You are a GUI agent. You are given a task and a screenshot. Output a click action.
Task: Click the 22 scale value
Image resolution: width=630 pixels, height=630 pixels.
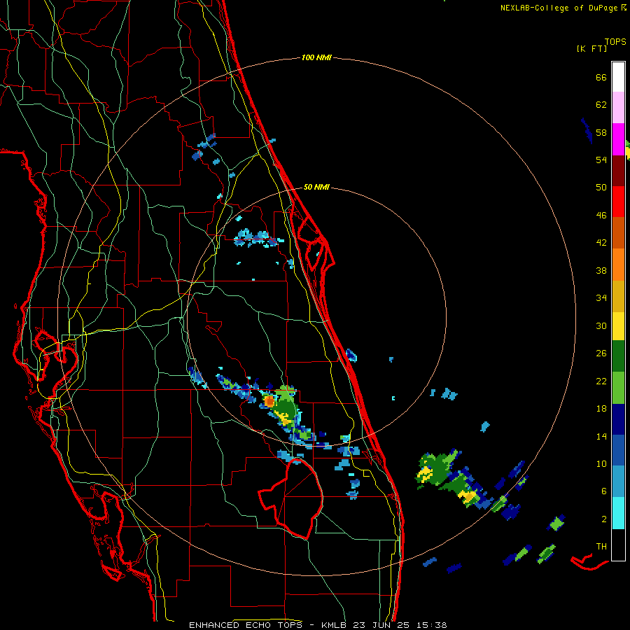click(601, 381)
